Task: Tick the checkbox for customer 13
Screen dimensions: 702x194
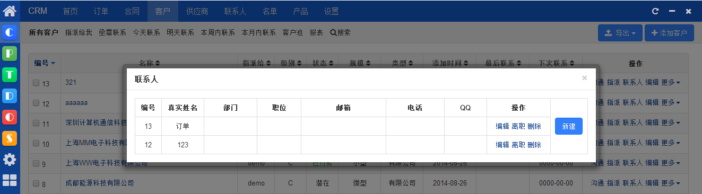Action: click(36, 83)
